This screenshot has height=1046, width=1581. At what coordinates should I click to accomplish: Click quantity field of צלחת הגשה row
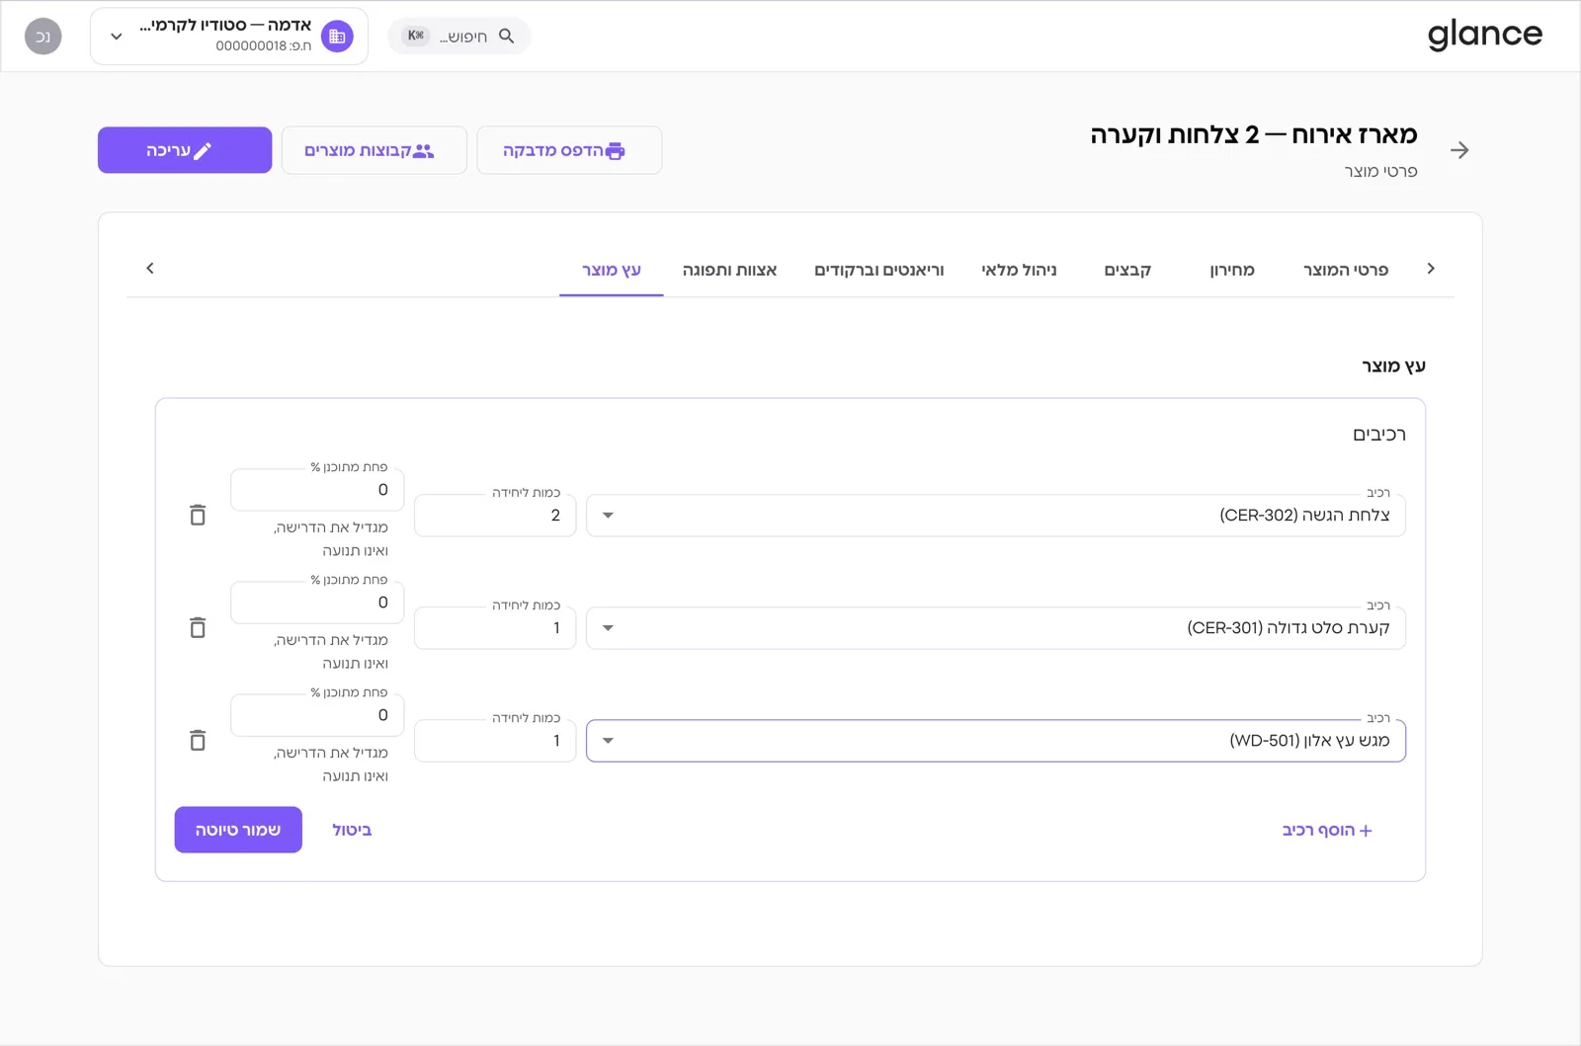coord(495,516)
